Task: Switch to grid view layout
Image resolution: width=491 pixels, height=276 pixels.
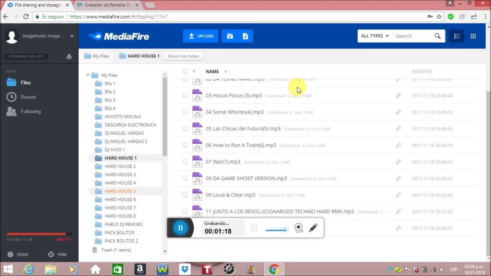Action: point(473,36)
